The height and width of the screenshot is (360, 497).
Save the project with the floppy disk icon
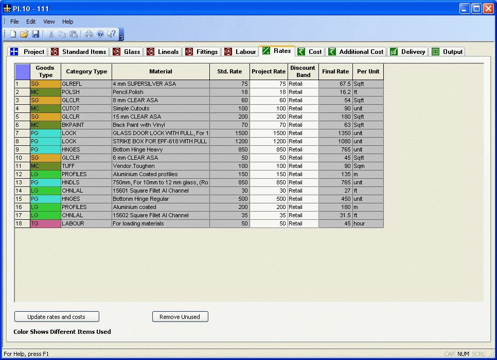[35, 34]
